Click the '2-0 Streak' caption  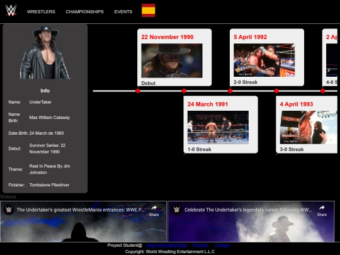coord(246,82)
